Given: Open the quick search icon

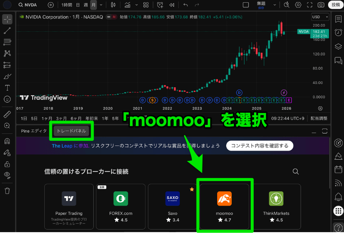Looking at the screenshot, I should click(286, 5).
